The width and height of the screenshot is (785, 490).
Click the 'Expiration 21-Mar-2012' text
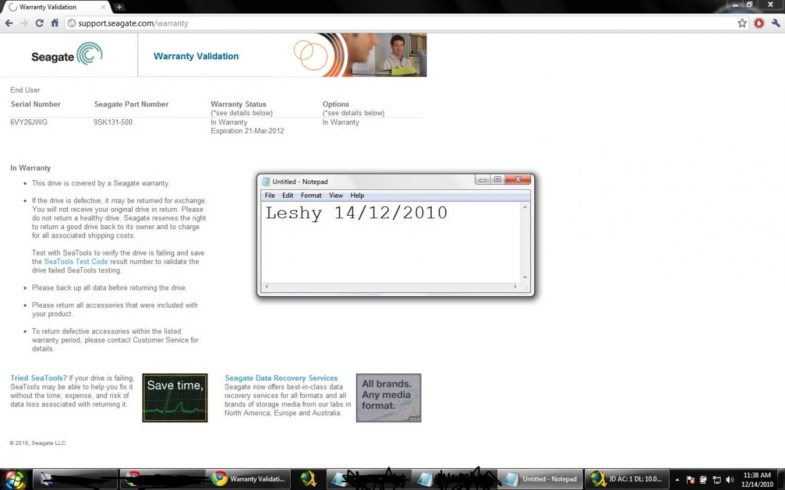[247, 131]
